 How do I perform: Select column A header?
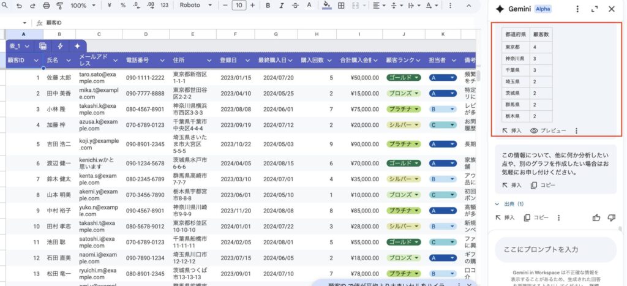[23, 34]
